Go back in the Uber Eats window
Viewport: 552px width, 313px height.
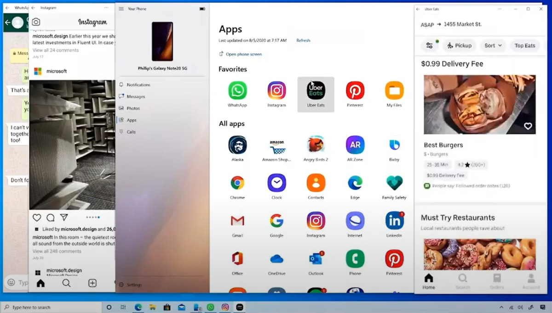tap(419, 9)
